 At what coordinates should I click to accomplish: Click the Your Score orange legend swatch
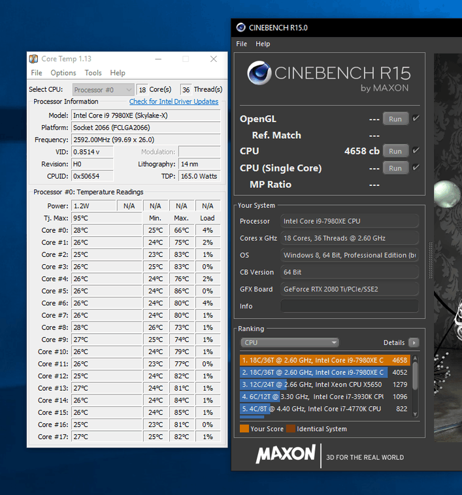(x=244, y=428)
